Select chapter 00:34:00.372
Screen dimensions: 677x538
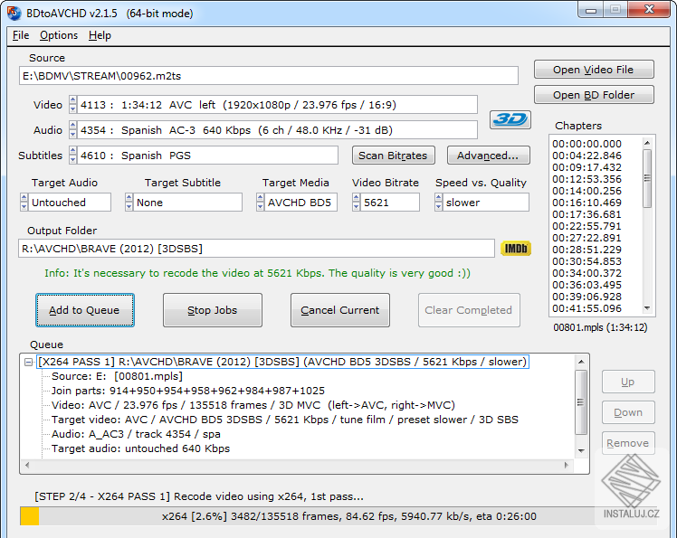(x=586, y=273)
